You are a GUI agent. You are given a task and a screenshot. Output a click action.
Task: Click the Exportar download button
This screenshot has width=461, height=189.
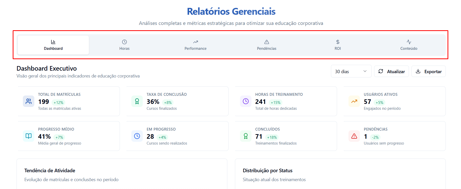click(x=428, y=71)
